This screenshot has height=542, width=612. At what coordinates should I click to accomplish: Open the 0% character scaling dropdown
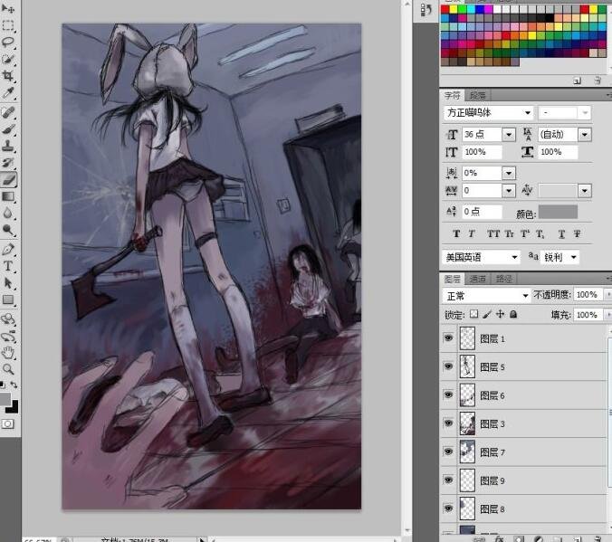tap(509, 173)
